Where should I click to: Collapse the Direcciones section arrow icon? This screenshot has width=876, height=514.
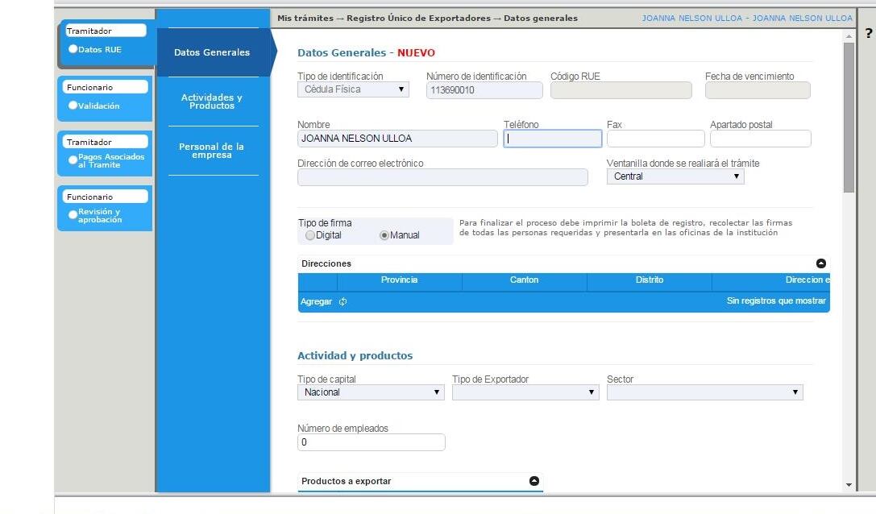pos(820,263)
